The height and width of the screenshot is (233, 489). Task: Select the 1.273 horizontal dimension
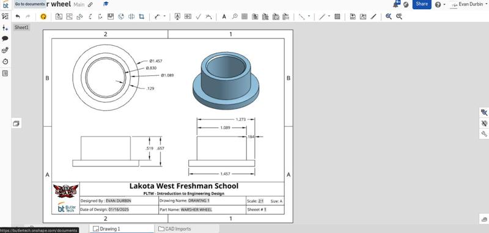(x=241, y=119)
